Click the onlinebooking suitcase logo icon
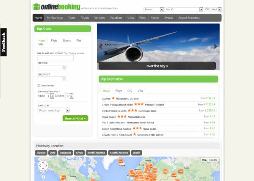 (36, 7)
